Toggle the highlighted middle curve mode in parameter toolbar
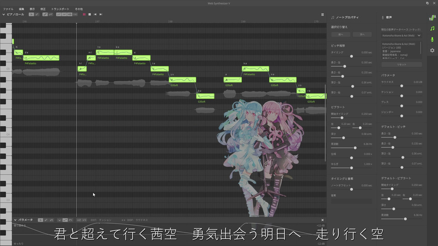The image size is (438, 246). point(65,220)
